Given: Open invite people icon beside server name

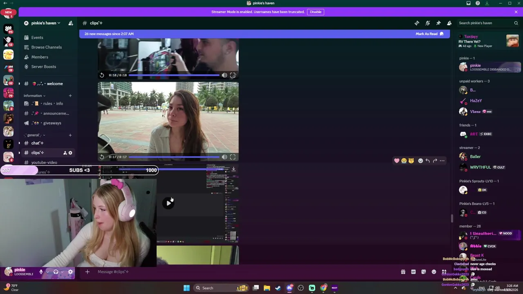Looking at the screenshot, I should click(x=70, y=23).
